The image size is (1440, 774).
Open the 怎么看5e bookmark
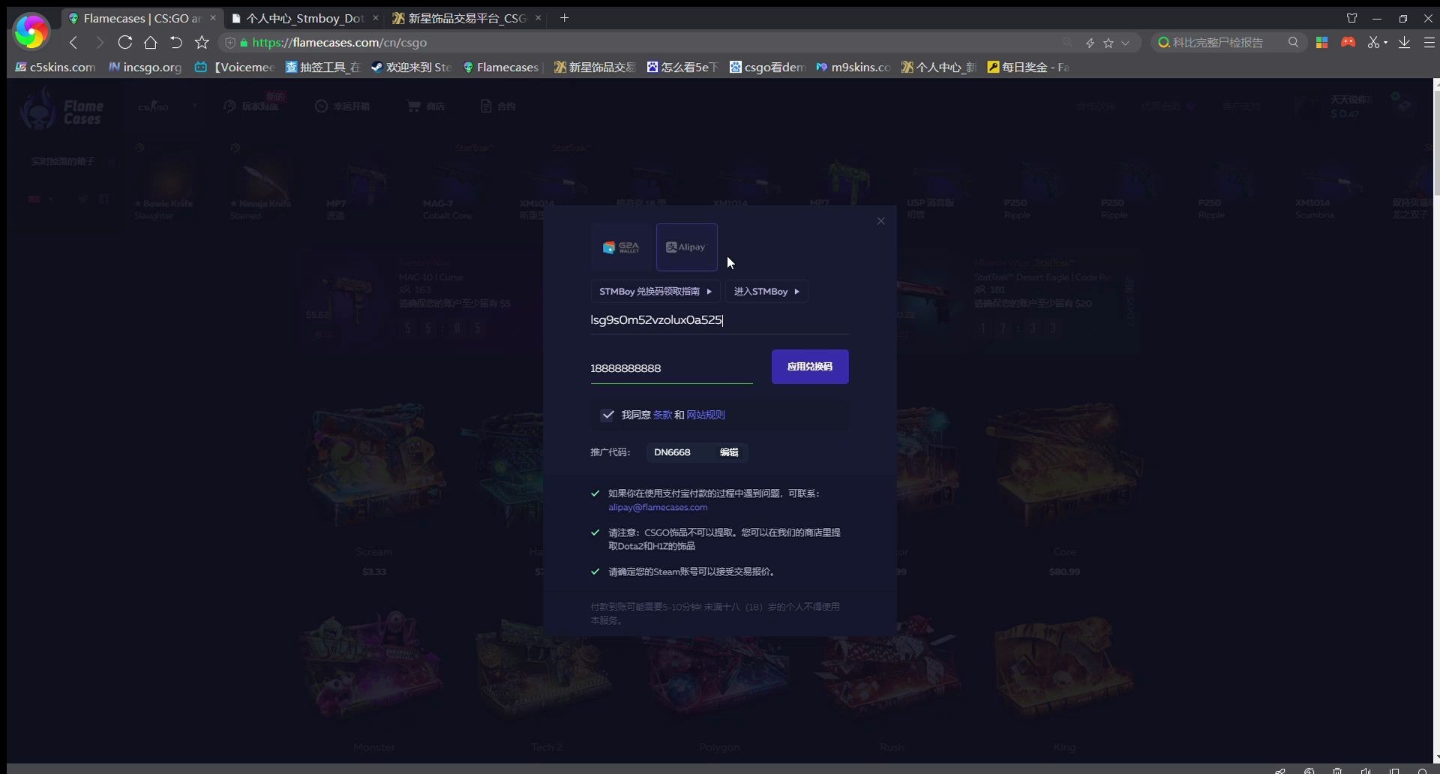tap(682, 67)
